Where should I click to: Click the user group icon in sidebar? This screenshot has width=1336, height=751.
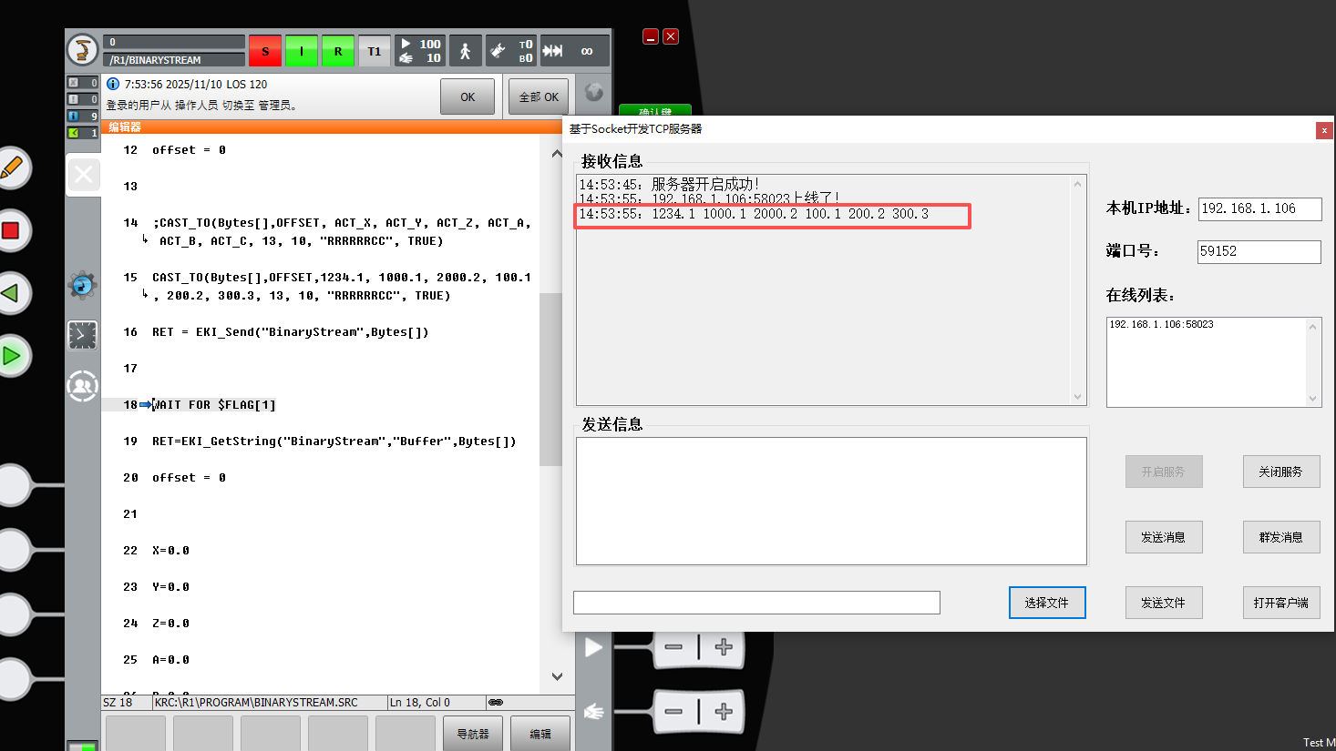pyautogui.click(x=82, y=386)
